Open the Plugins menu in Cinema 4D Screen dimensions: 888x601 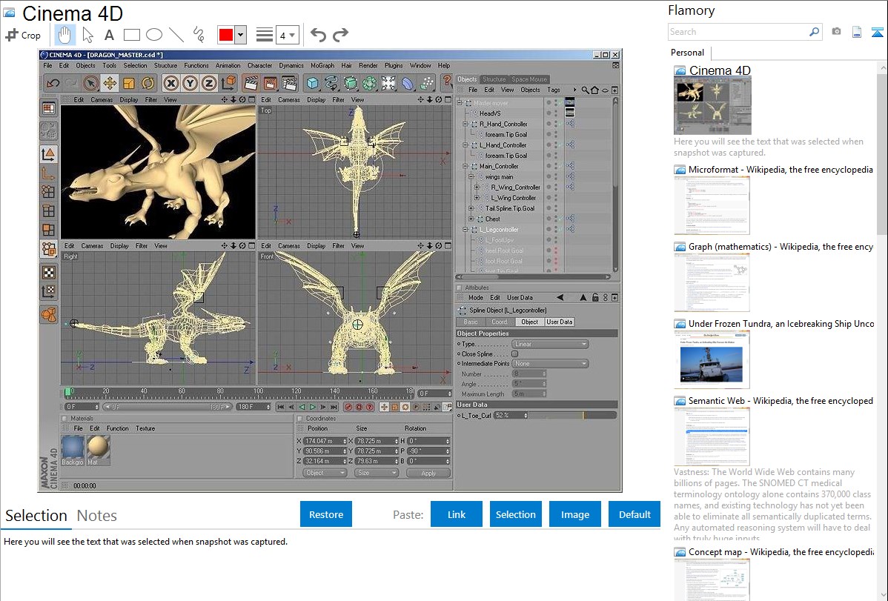point(394,66)
